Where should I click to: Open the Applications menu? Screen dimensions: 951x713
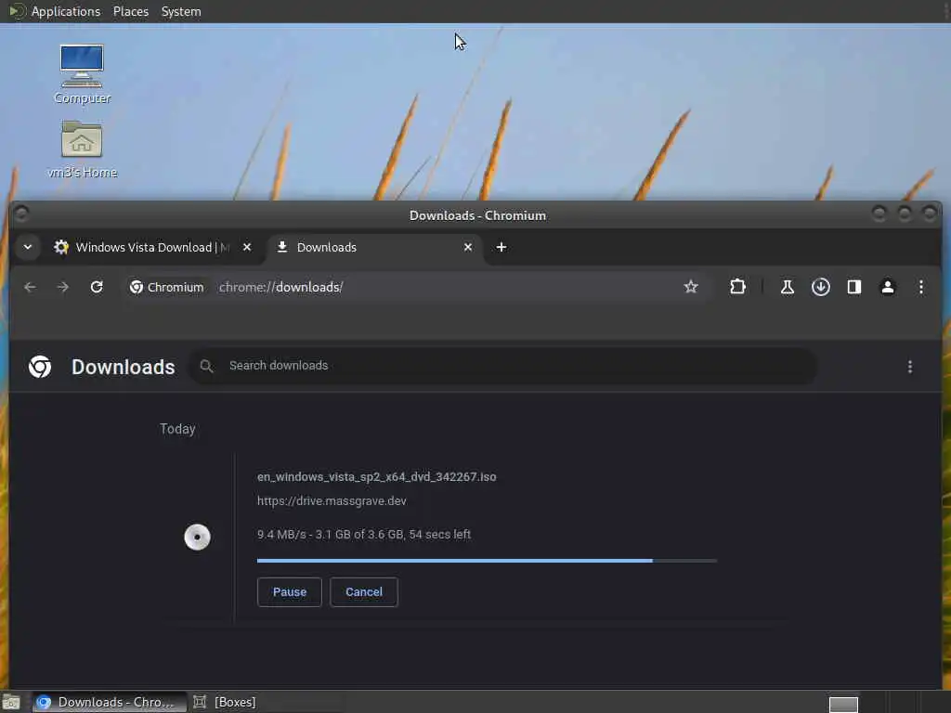[x=66, y=11]
